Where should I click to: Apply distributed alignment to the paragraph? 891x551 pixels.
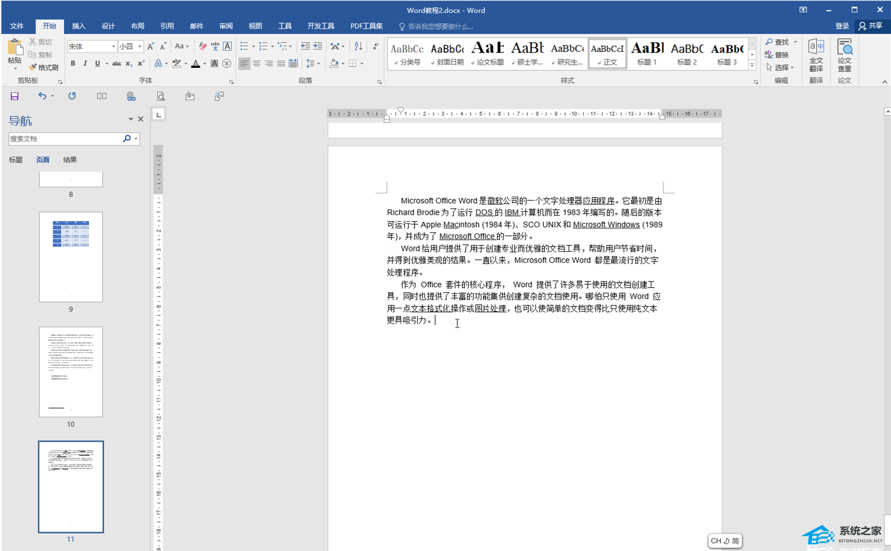pos(293,64)
